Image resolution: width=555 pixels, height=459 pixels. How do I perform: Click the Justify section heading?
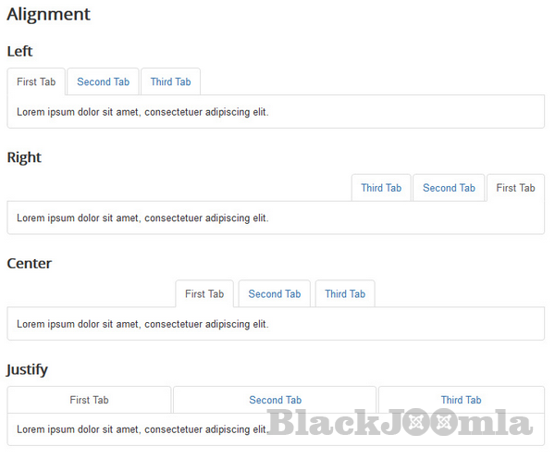(x=27, y=369)
